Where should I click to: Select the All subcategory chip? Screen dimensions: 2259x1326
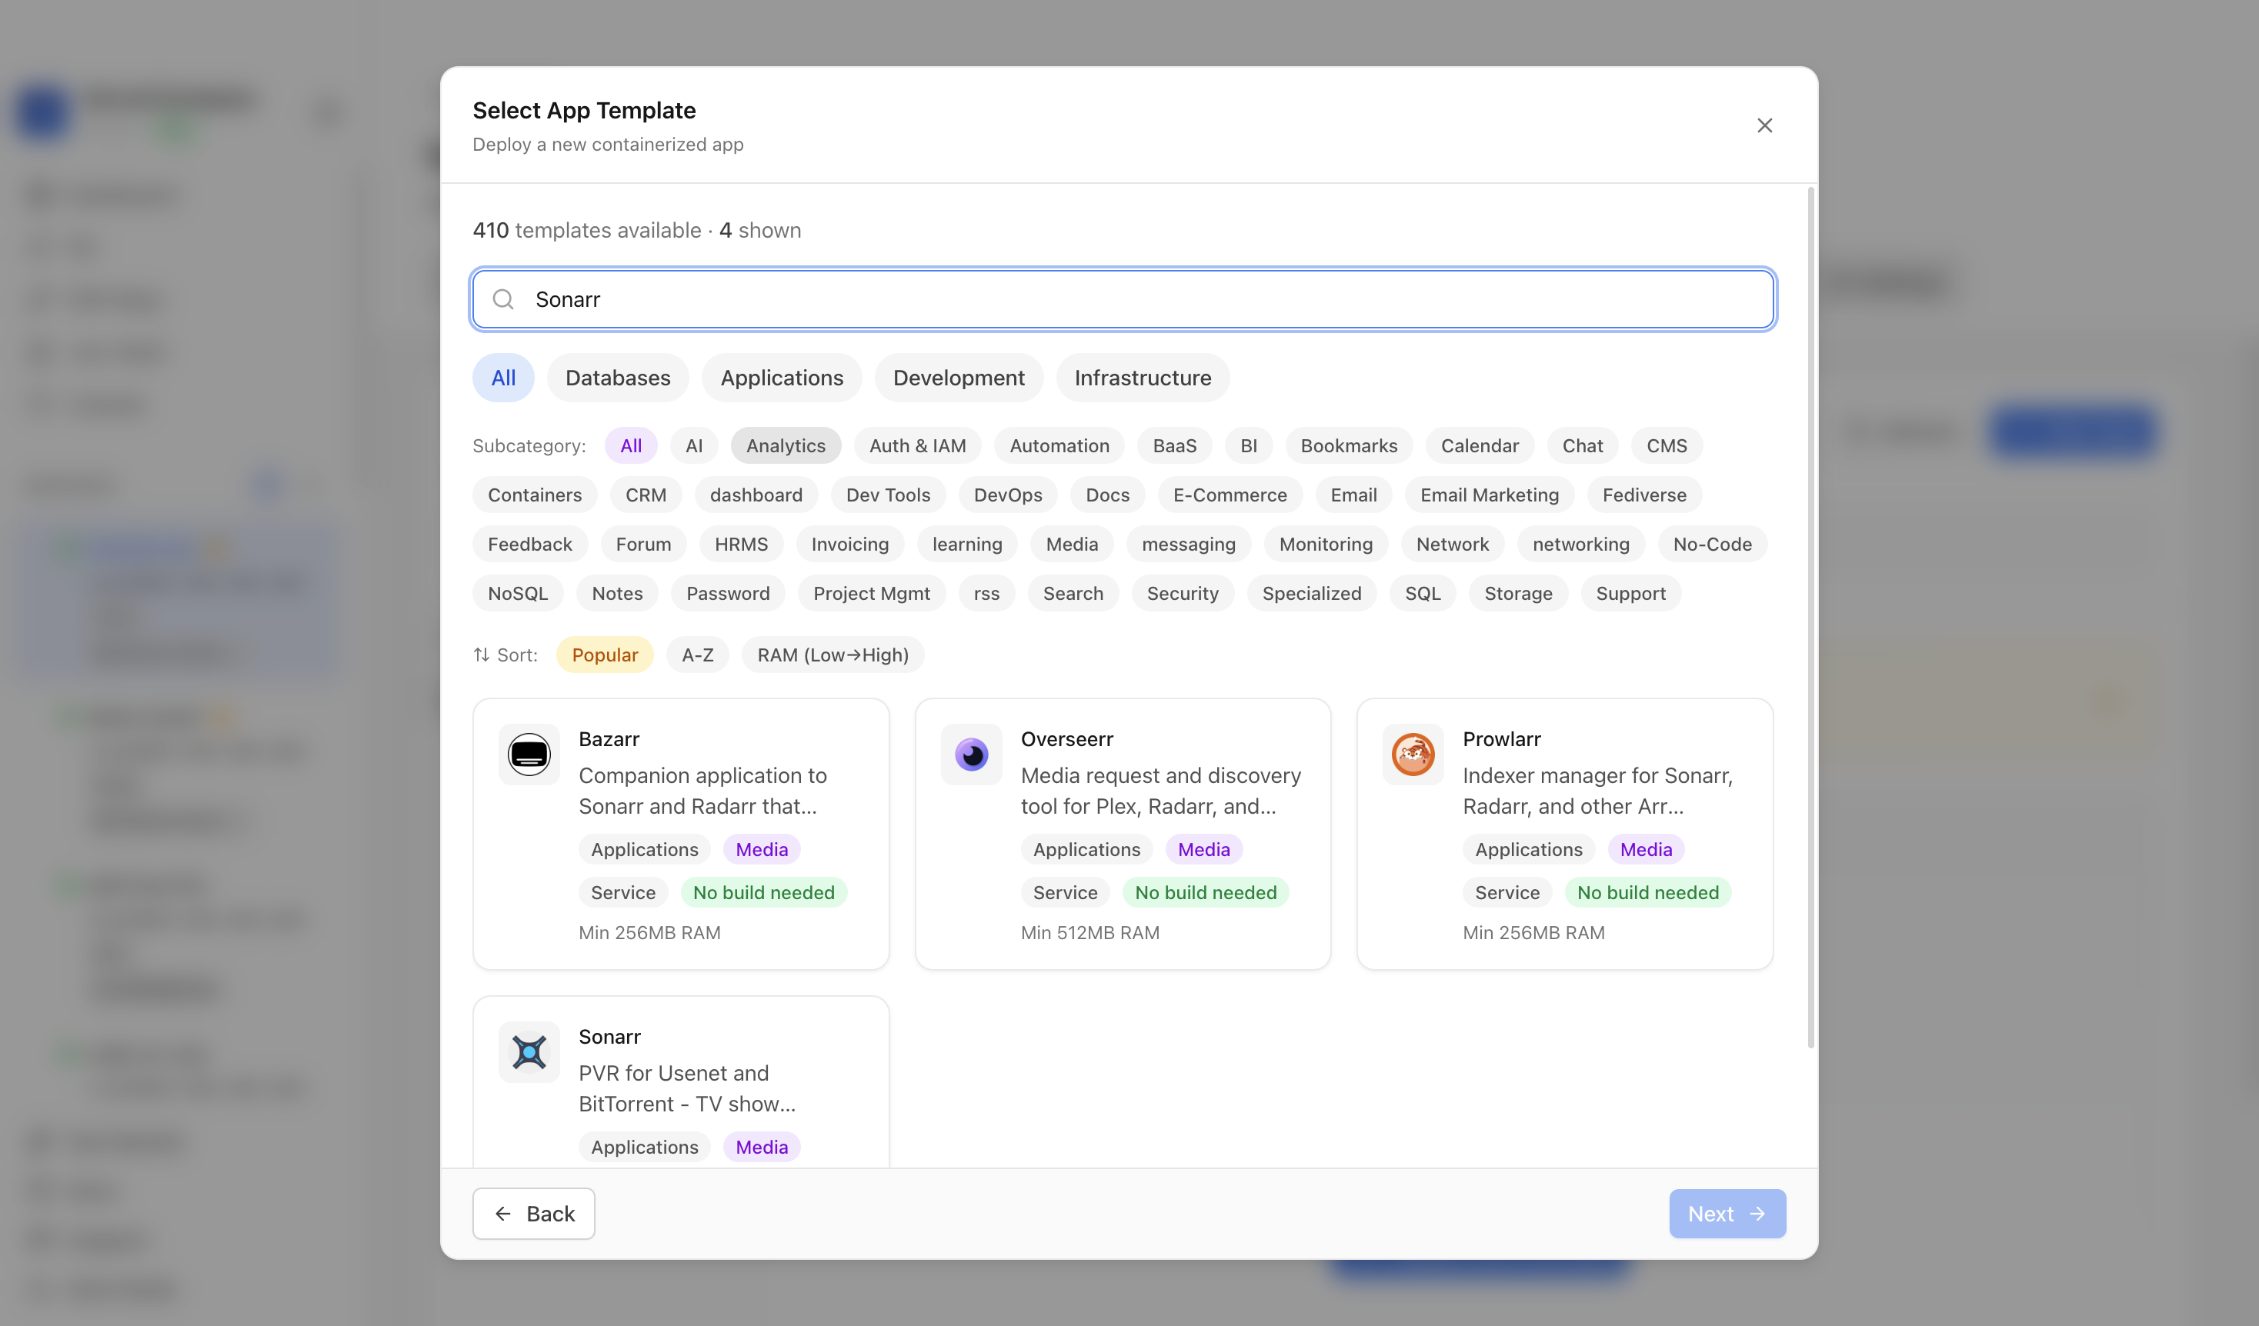631,445
